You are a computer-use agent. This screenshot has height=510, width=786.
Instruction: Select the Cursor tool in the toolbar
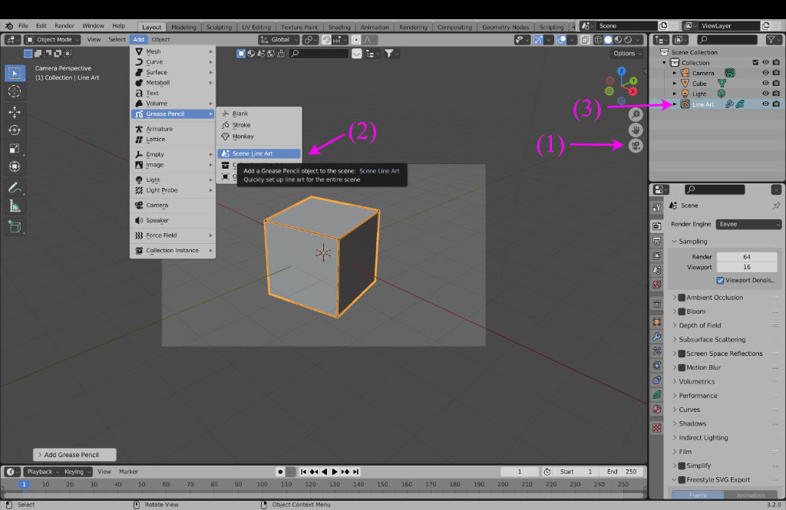pyautogui.click(x=15, y=91)
